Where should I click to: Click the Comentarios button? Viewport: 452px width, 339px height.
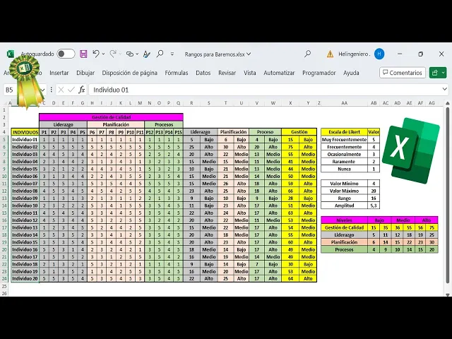pos(403,73)
